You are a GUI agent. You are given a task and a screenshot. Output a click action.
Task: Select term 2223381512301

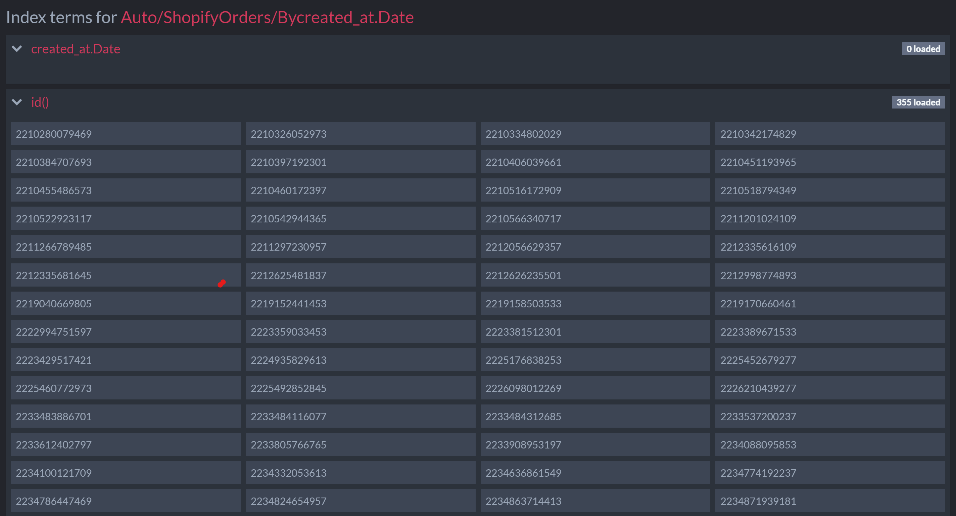595,332
